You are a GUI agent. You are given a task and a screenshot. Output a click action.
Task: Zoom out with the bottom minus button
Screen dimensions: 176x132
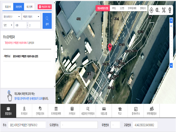click(x=171, y=65)
